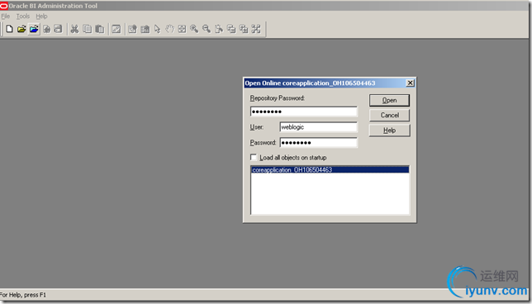This screenshot has height=304, width=532.
Task: Click the diagram icon right of Paste
Action: pos(116,29)
